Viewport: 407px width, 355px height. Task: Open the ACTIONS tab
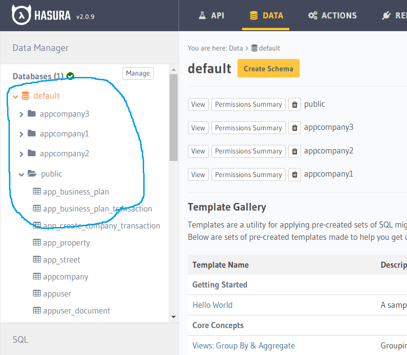332,16
